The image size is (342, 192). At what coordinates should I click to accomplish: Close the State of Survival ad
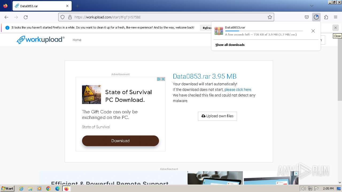[163, 79]
